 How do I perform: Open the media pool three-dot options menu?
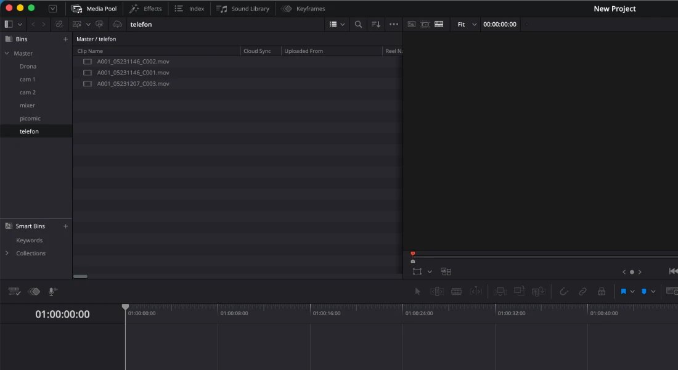[x=393, y=24]
